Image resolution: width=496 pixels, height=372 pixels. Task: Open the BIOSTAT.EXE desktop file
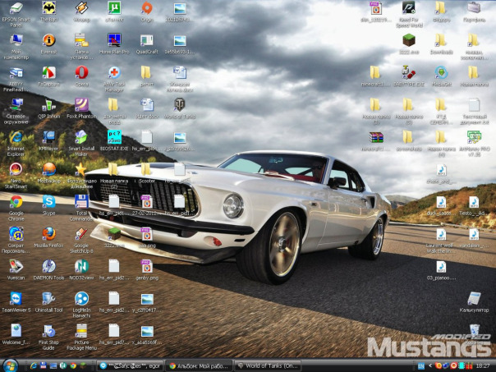pos(114,137)
